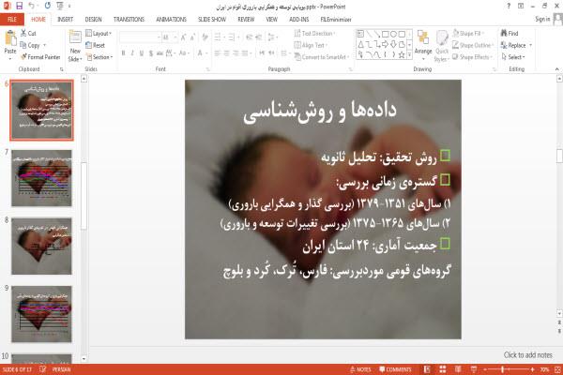This screenshot has height=375, width=563.
Task: Toggle Underline formatting
Action: point(142,53)
